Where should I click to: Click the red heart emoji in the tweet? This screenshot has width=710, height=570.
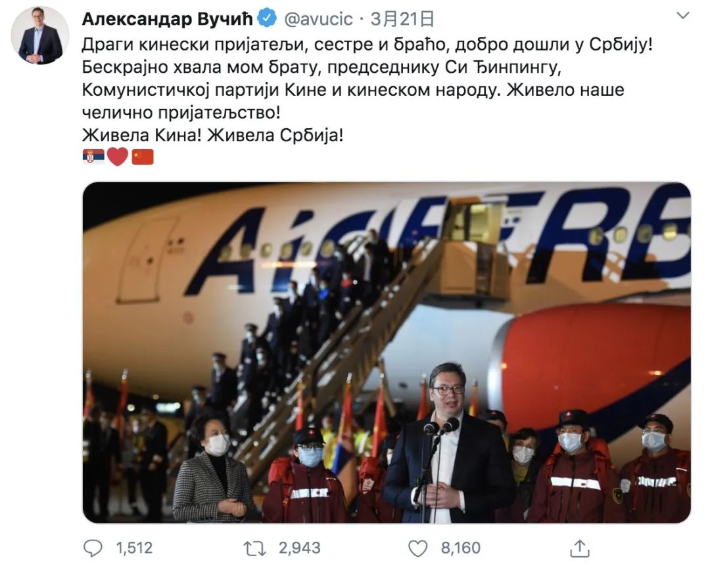coord(118,157)
